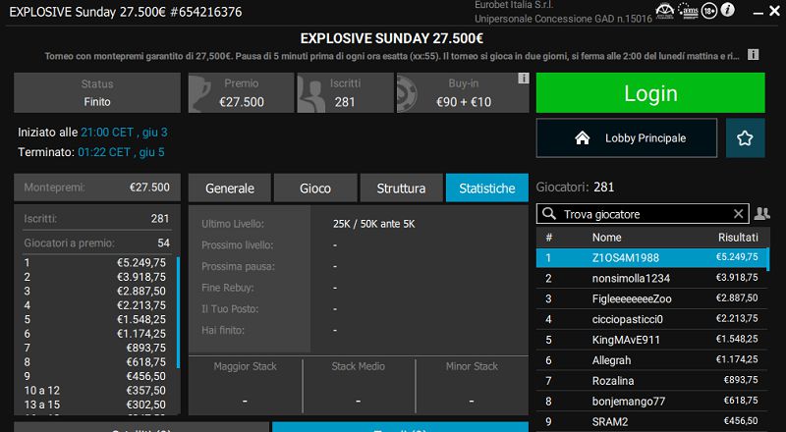Select player row cicciopasticci0
Screen dimensions: 786x432
pyautogui.click(x=651, y=319)
